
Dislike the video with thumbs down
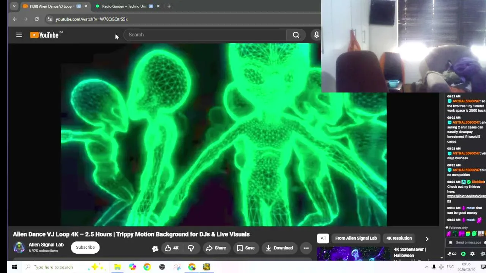(191, 248)
